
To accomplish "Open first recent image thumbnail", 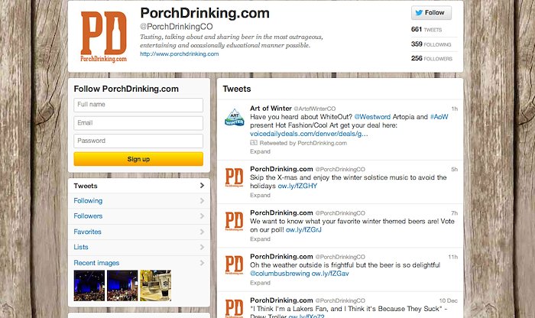I will coord(89,286).
